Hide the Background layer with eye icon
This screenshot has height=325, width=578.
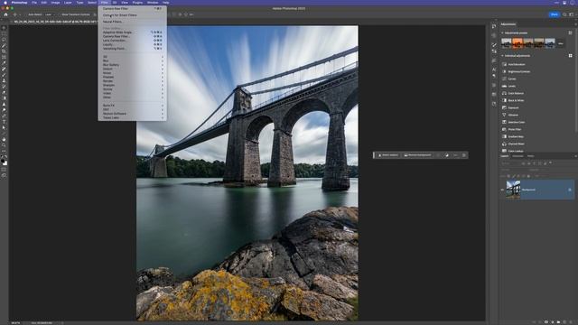coord(502,190)
